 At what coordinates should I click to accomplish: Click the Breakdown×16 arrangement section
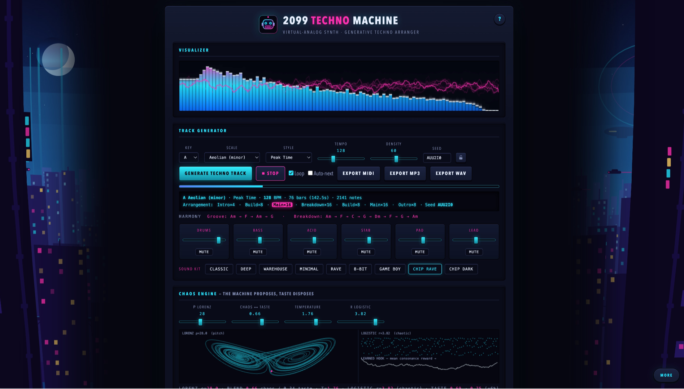(x=317, y=205)
